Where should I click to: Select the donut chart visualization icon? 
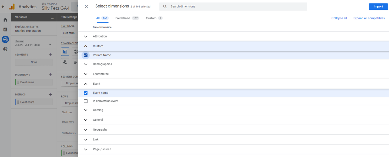(75, 52)
